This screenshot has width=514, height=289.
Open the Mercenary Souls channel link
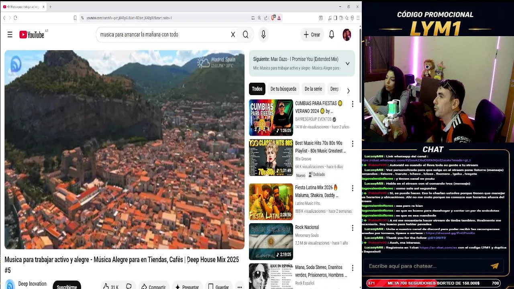pyautogui.click(x=307, y=235)
